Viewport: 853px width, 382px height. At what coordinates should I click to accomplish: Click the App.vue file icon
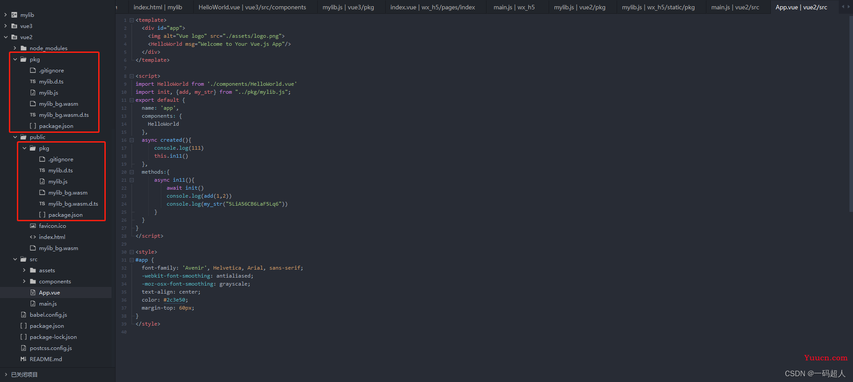(x=33, y=292)
